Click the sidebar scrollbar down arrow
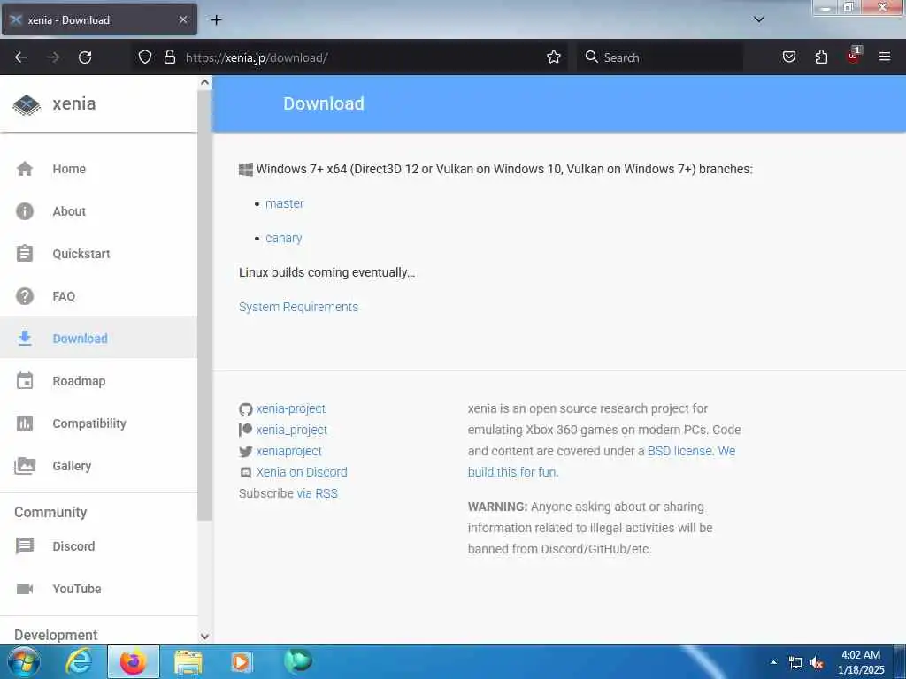Image resolution: width=906 pixels, height=679 pixels. (204, 637)
